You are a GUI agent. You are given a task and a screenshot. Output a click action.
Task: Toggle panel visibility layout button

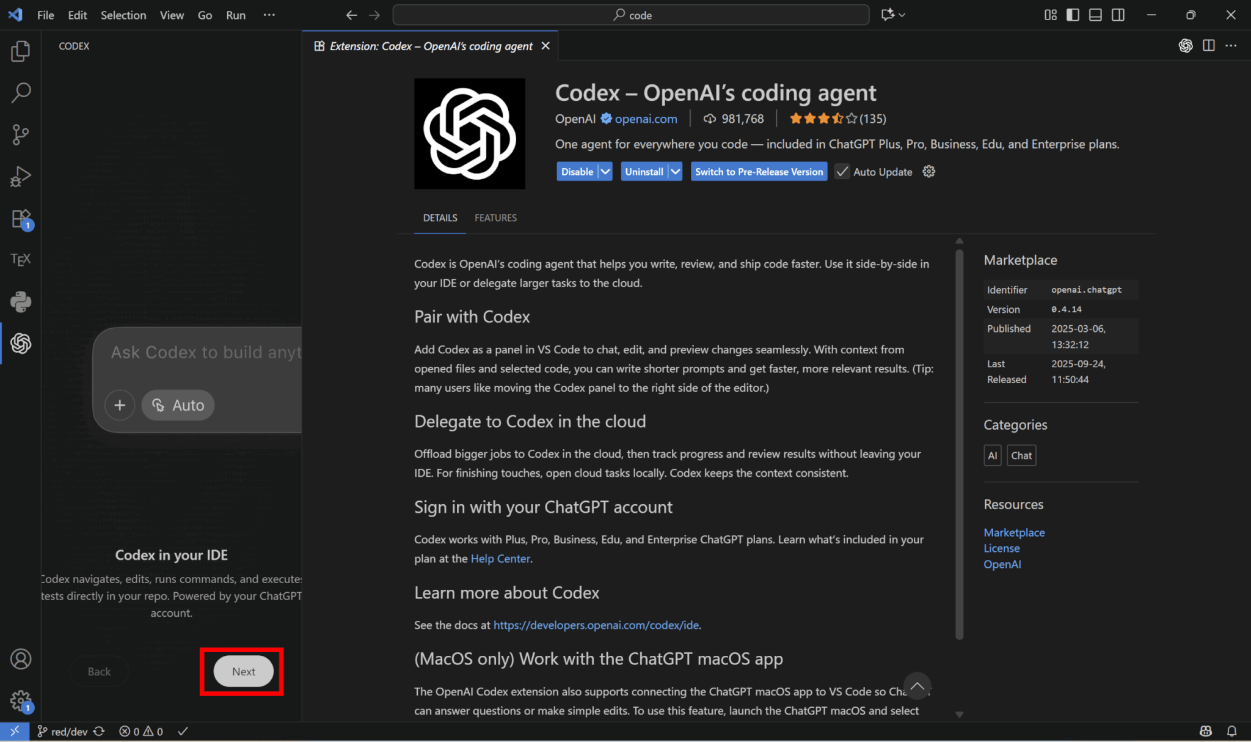(x=1095, y=15)
